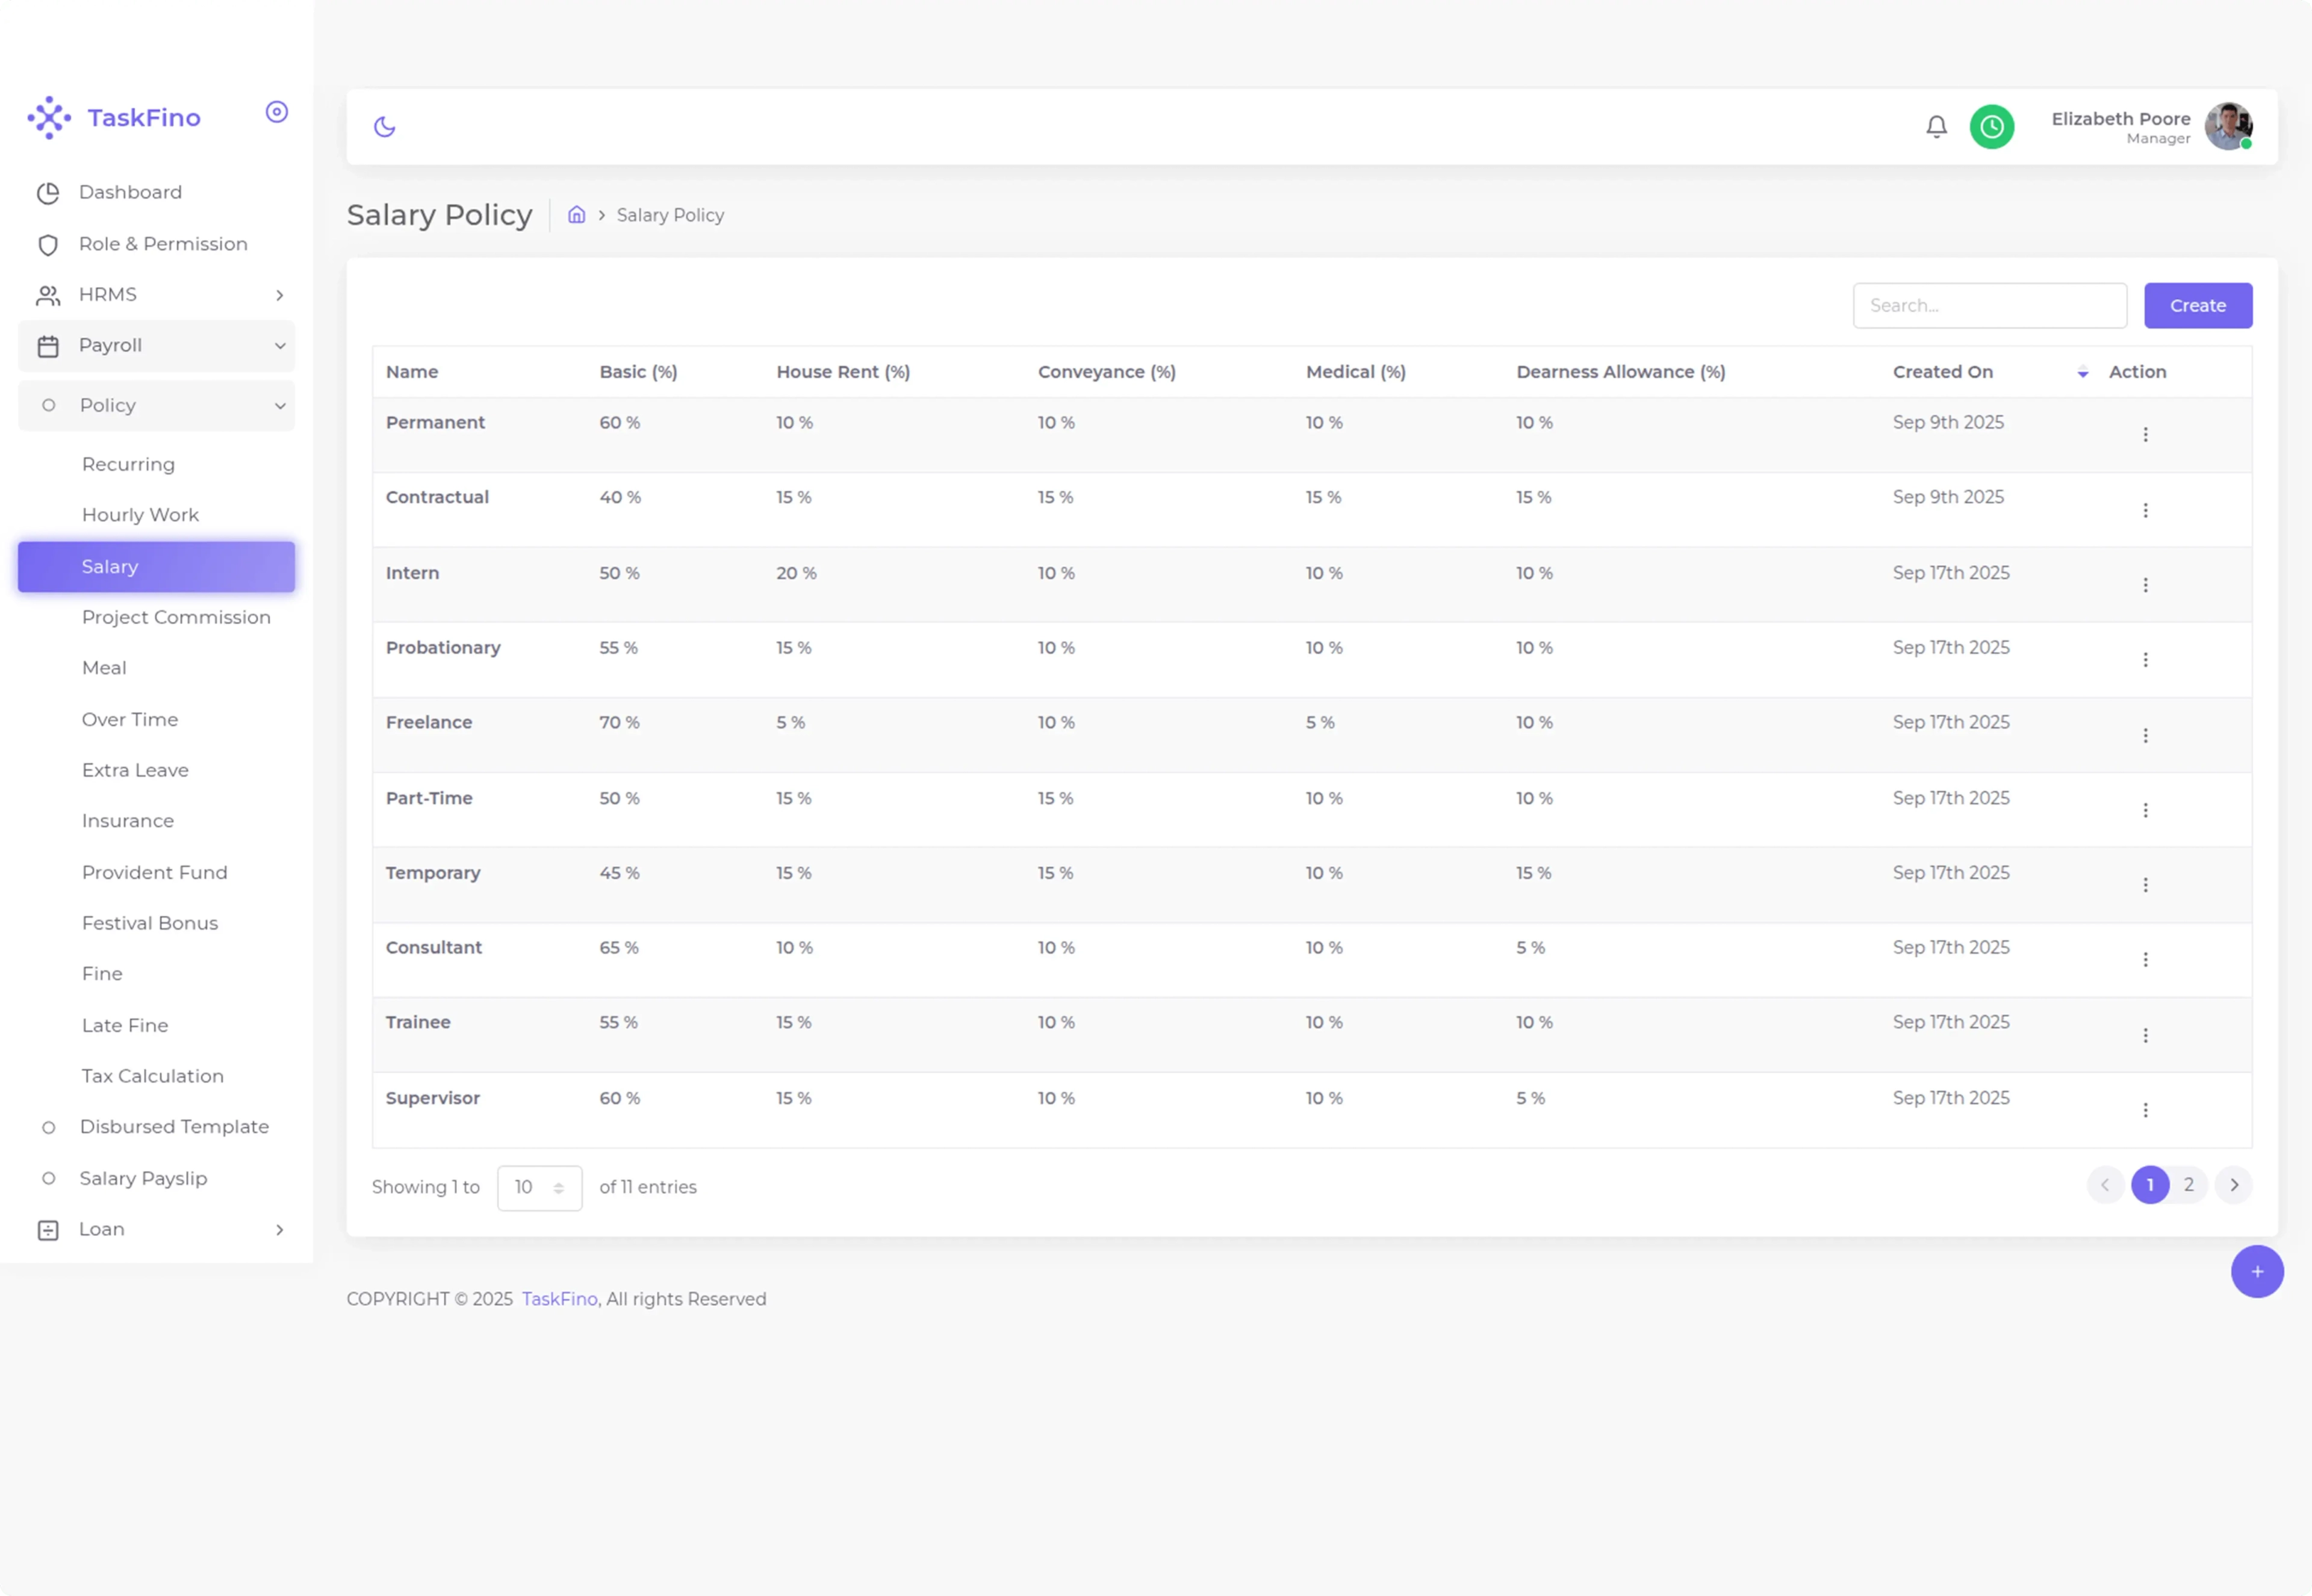Go to pagination page 2
Viewport: 2312px width, 1596px height.
[x=2188, y=1185]
